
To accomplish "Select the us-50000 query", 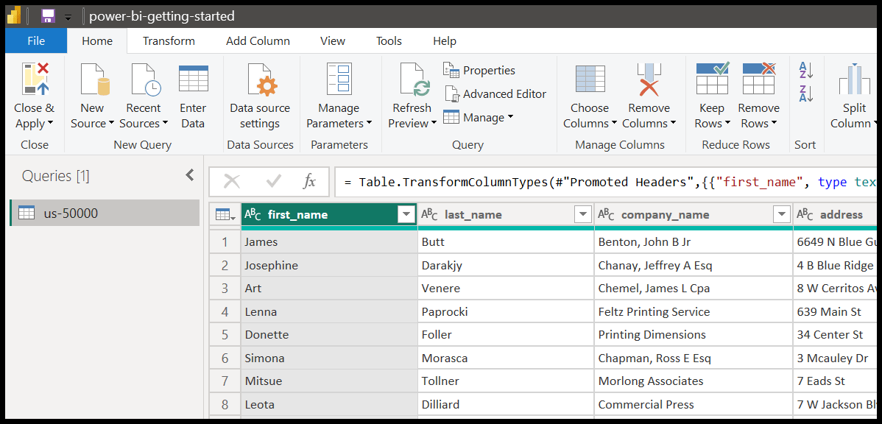I will point(105,213).
